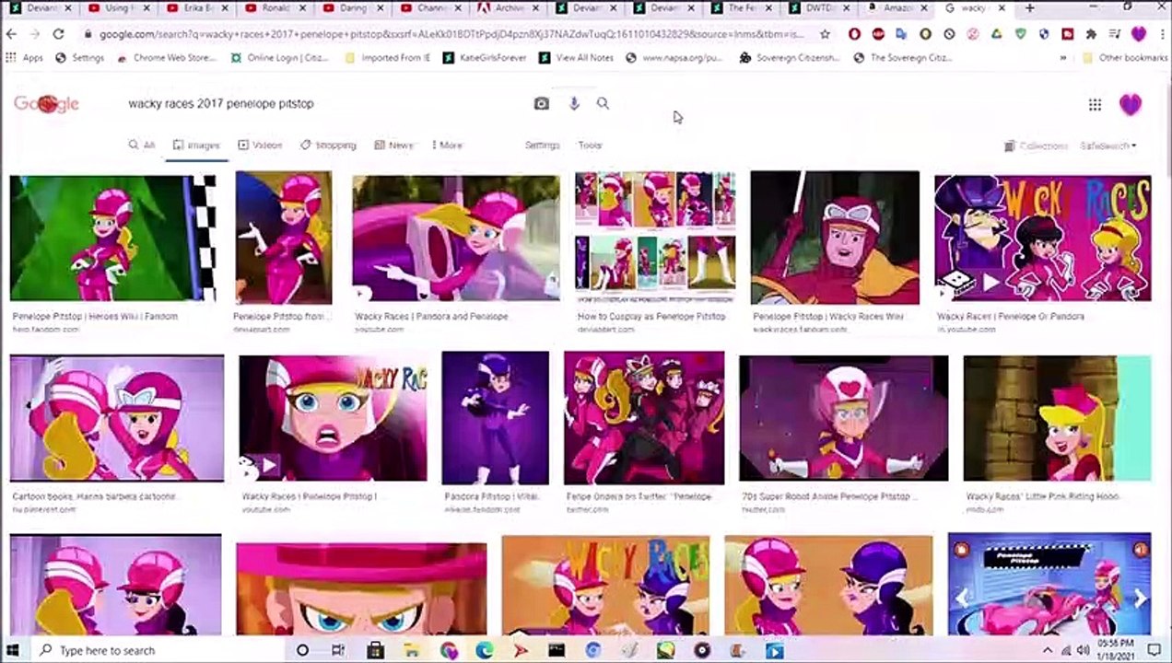Image resolution: width=1172 pixels, height=663 pixels.
Task: Click the Tools button
Action: tap(590, 145)
